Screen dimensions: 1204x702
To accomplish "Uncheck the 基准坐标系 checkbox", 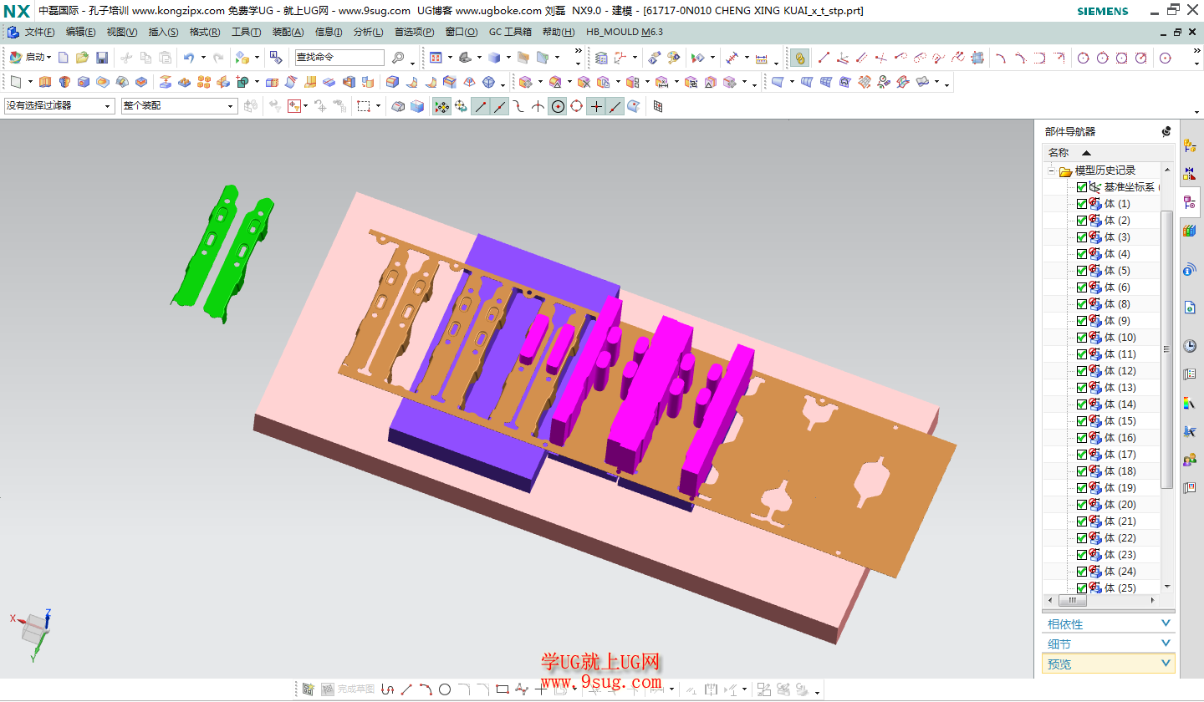I will coord(1082,187).
